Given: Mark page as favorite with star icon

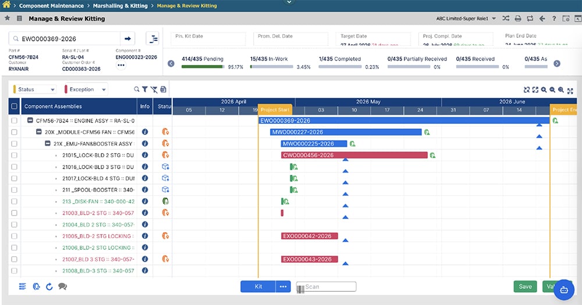Looking at the screenshot, I should point(7,18).
